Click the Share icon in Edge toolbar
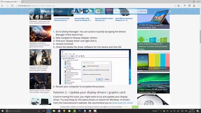This screenshot has width=201, height=113. 194,6
